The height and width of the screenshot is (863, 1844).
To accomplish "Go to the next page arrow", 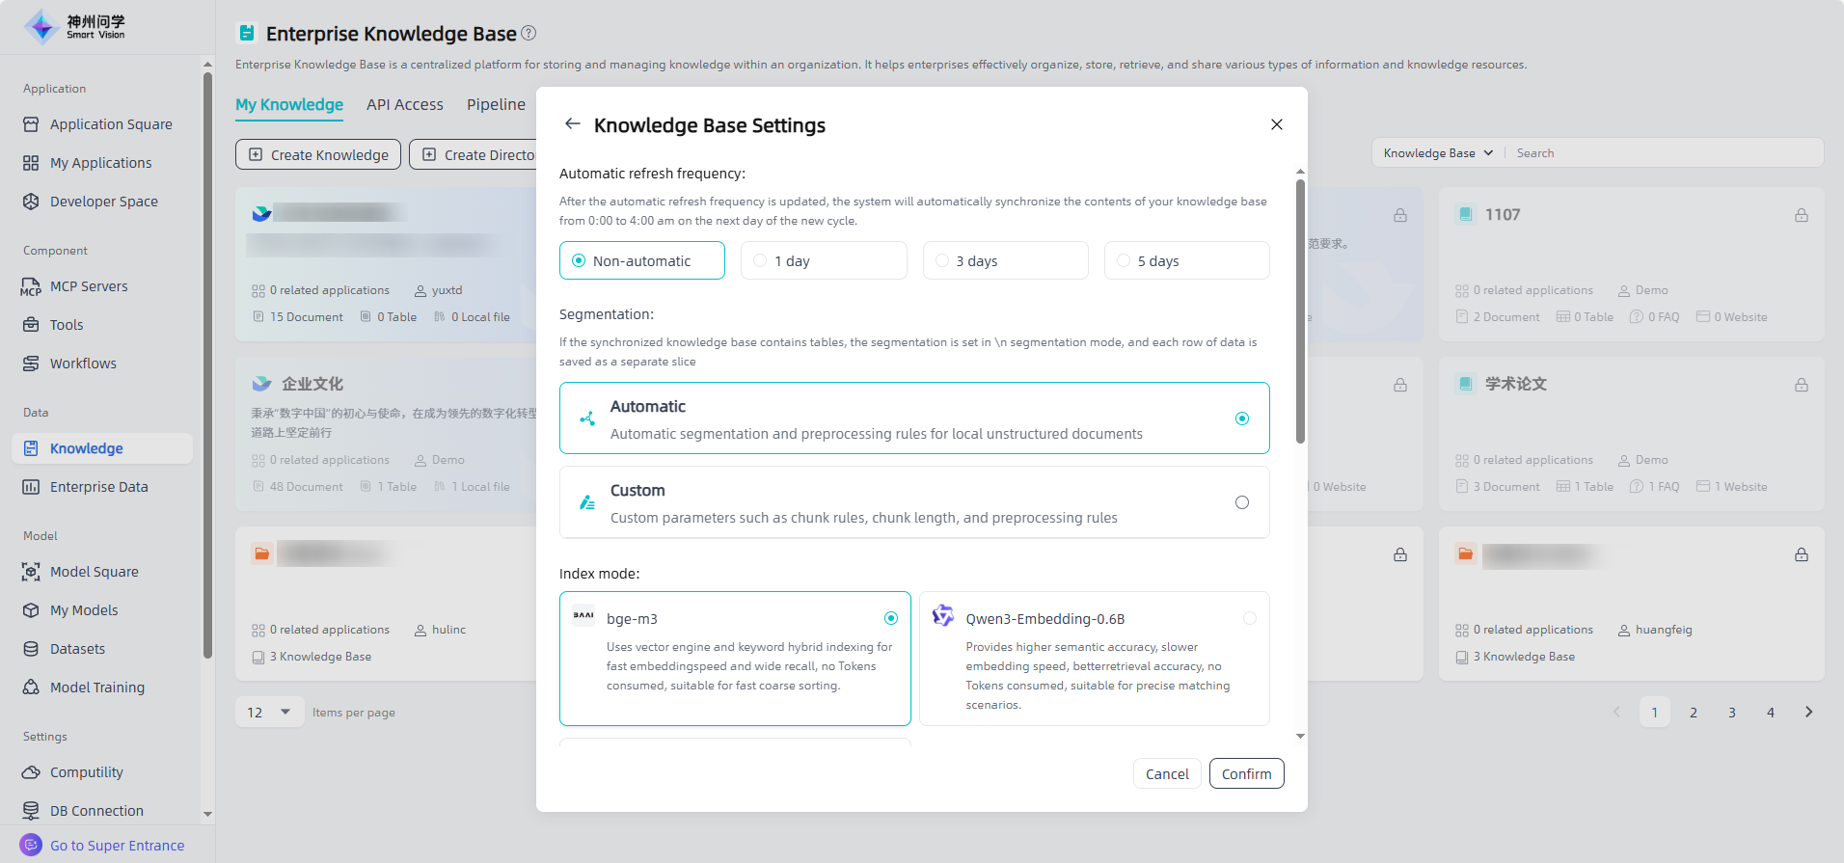I will point(1808,713).
